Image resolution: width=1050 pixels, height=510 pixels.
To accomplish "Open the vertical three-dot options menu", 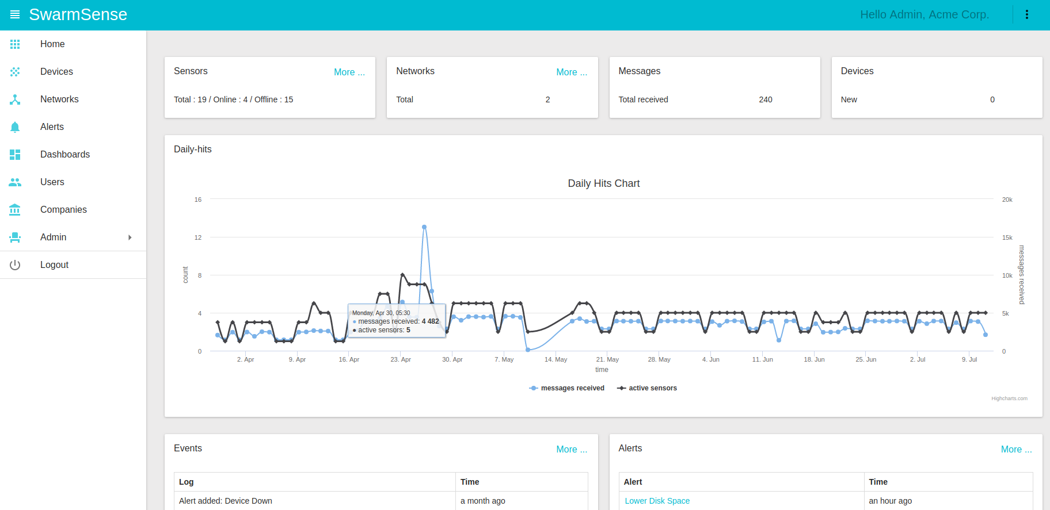I will [x=1027, y=14].
